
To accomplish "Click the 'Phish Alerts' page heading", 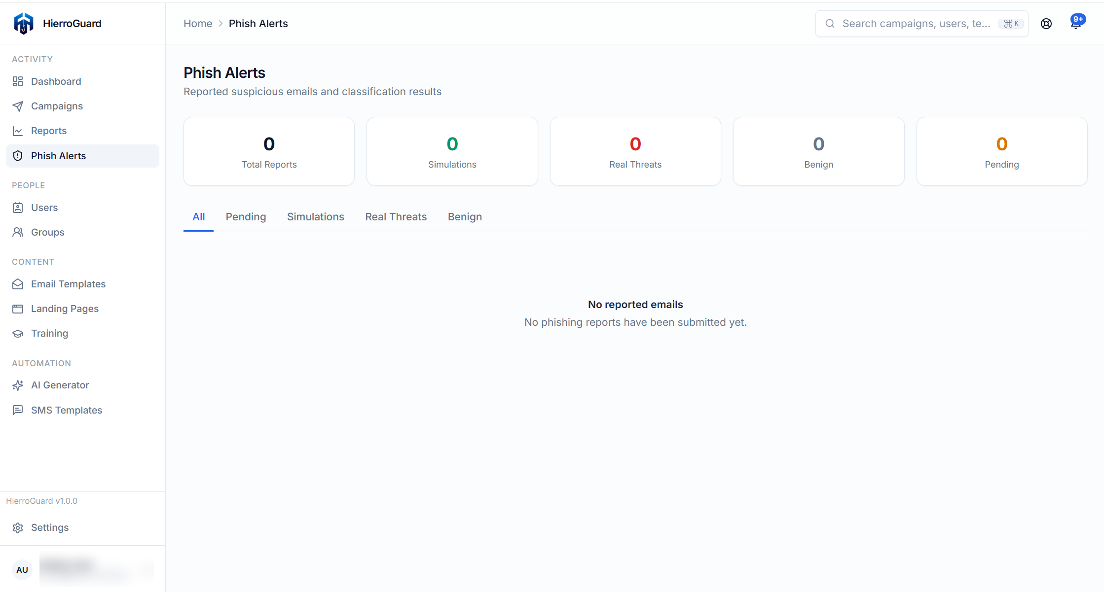I will pyautogui.click(x=224, y=73).
